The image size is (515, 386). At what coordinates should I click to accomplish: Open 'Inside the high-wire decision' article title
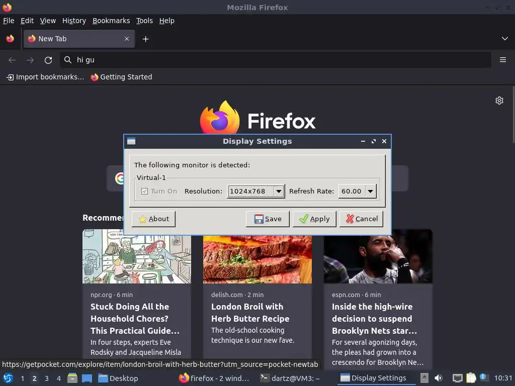pyautogui.click(x=374, y=318)
